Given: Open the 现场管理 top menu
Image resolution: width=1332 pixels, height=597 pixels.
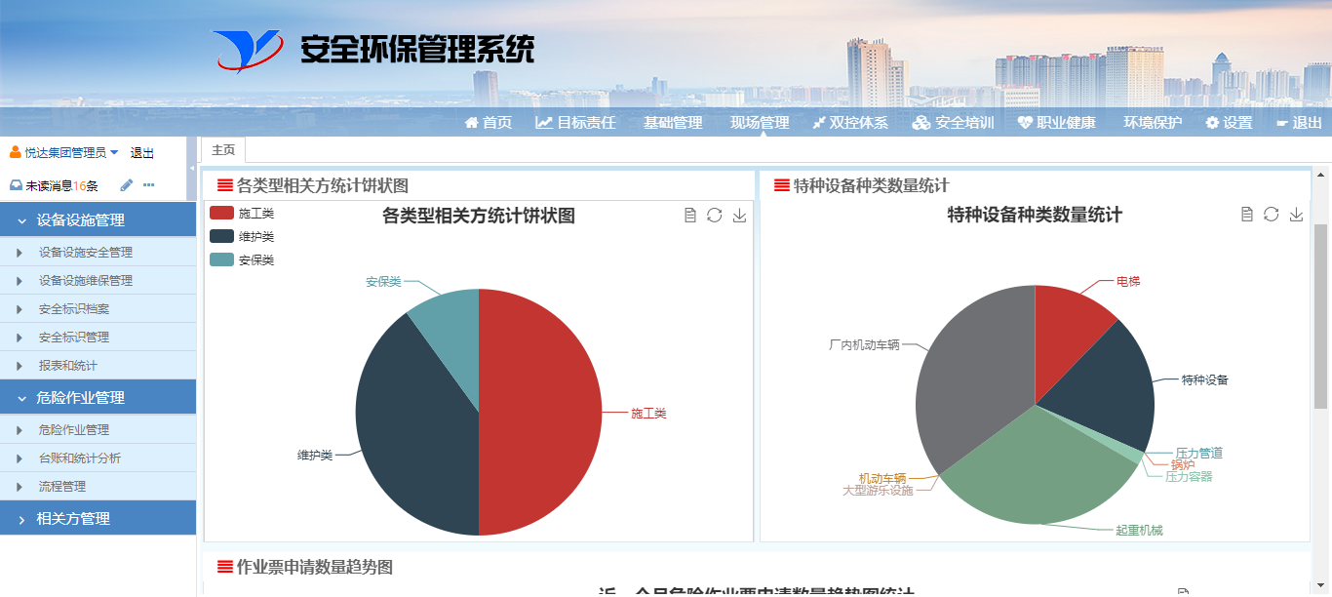Looking at the screenshot, I should click(x=760, y=123).
